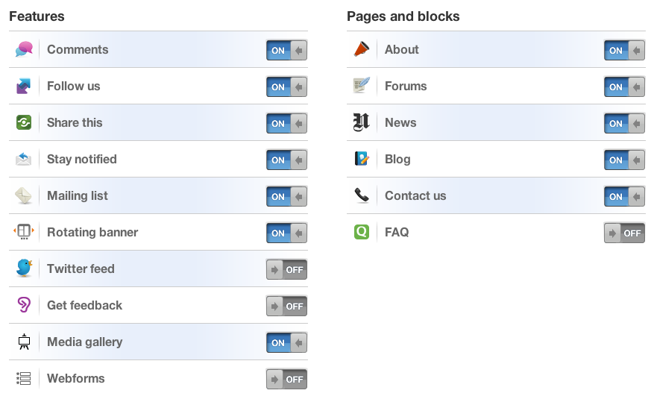654x402 pixels.
Task: Click the FAQ green Q icon
Action: pos(362,232)
